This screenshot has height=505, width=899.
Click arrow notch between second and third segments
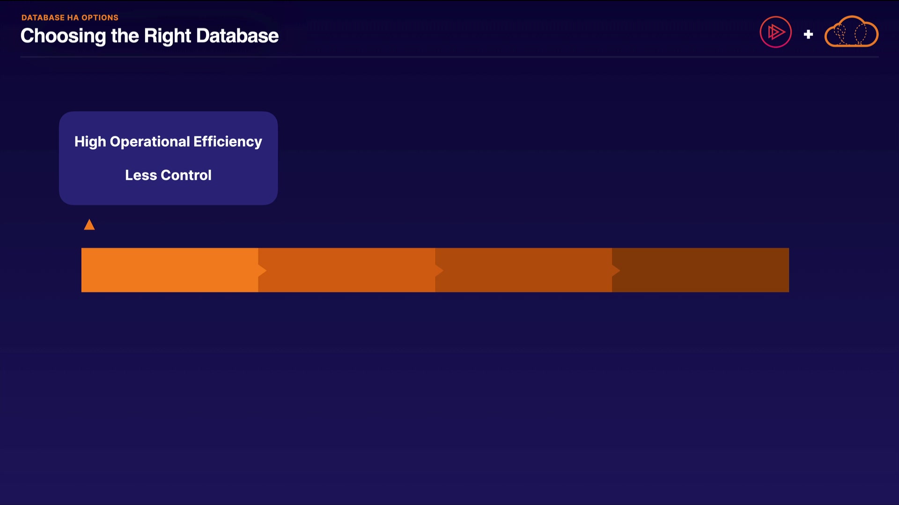point(439,270)
